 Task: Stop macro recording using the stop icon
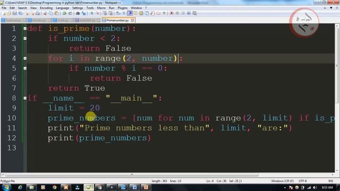coord(177,13)
